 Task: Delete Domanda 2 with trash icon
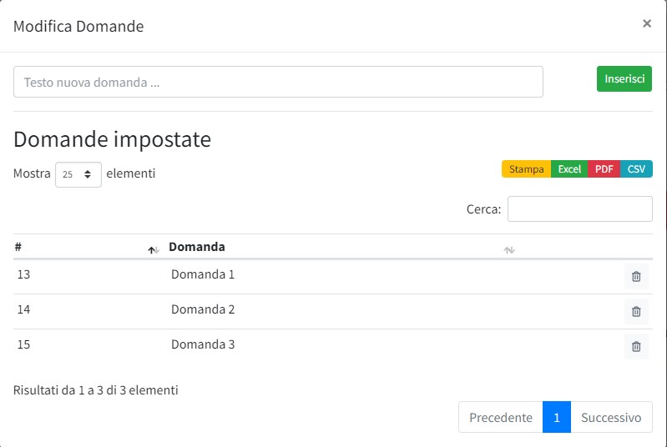click(x=636, y=312)
